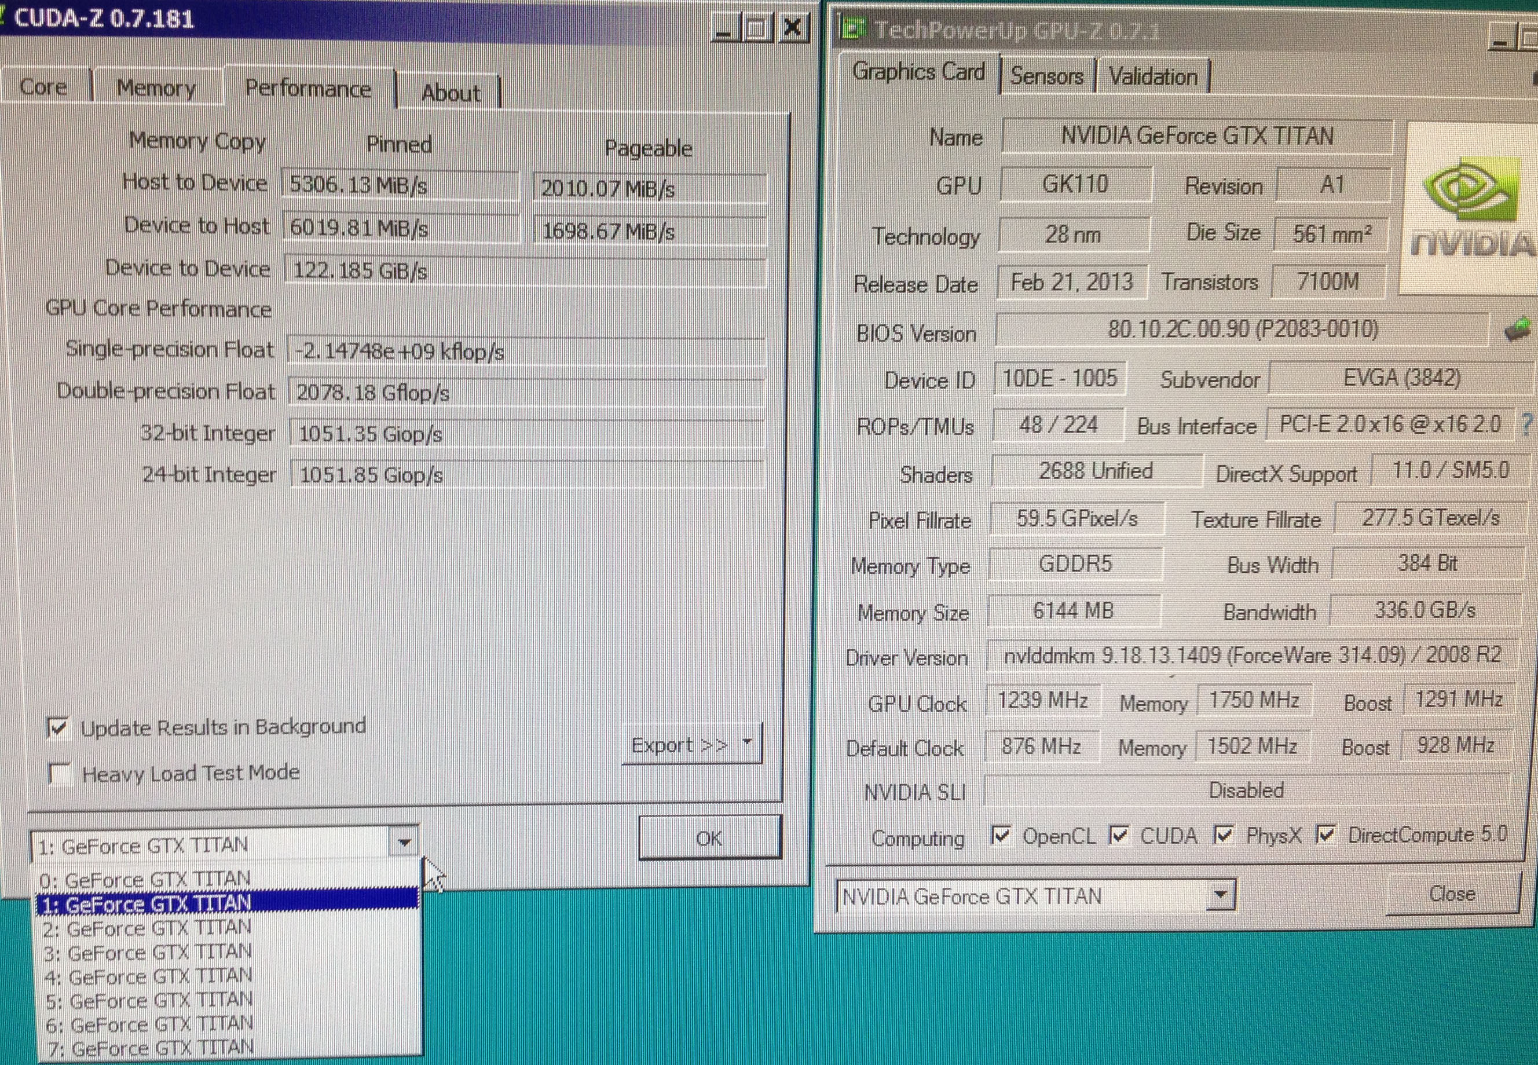This screenshot has width=1538, height=1065.
Task: Uncheck Update Results in Background
Action: click(x=58, y=727)
